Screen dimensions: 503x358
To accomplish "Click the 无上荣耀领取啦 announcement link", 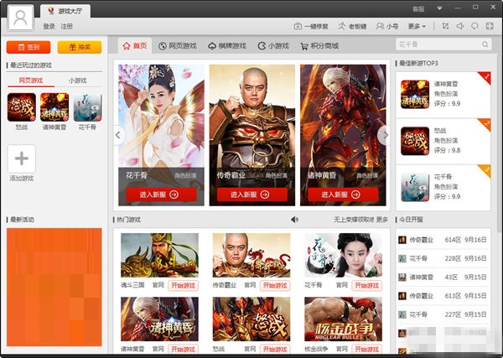I will click(x=354, y=220).
